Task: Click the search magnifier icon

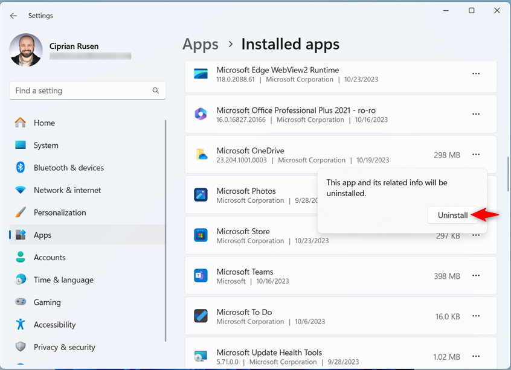Action: (x=156, y=91)
